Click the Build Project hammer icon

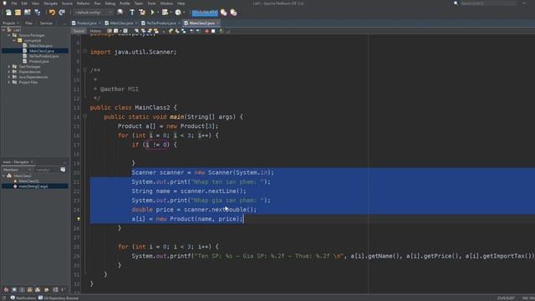(x=132, y=13)
